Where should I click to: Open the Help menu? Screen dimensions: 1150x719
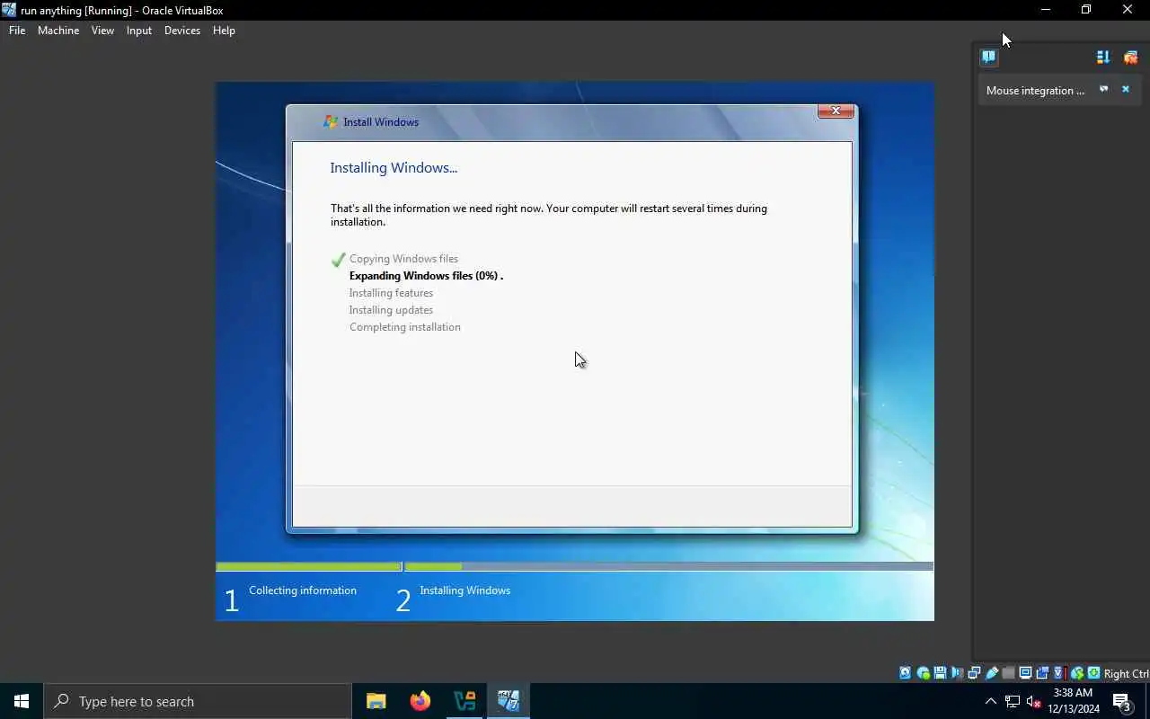224,30
